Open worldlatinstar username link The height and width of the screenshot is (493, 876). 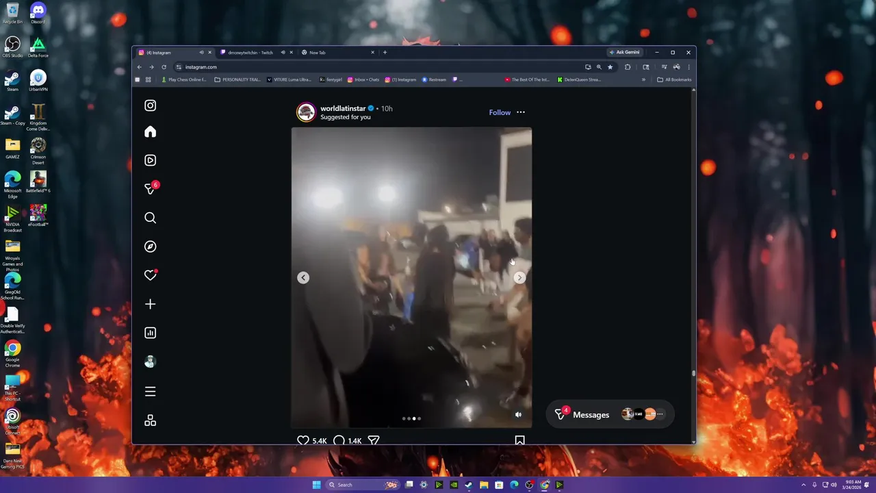pyautogui.click(x=343, y=108)
